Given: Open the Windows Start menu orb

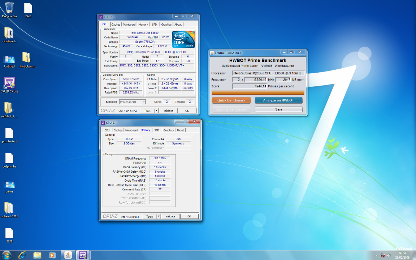Looking at the screenshot, I should (x=6, y=255).
